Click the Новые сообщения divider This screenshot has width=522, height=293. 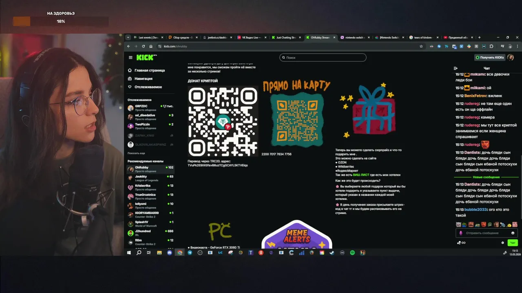[x=486, y=177]
